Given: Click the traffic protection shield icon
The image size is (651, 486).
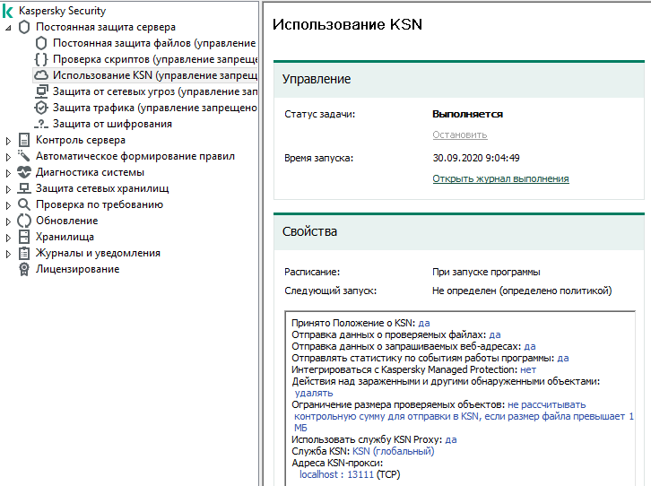Looking at the screenshot, I should 41,108.
